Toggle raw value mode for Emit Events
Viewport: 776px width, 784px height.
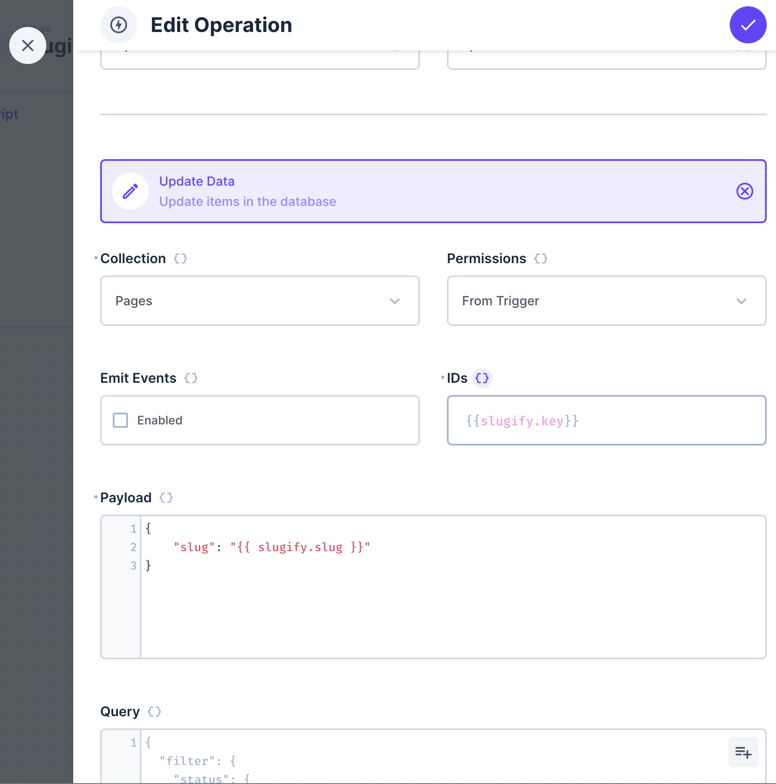tap(191, 378)
